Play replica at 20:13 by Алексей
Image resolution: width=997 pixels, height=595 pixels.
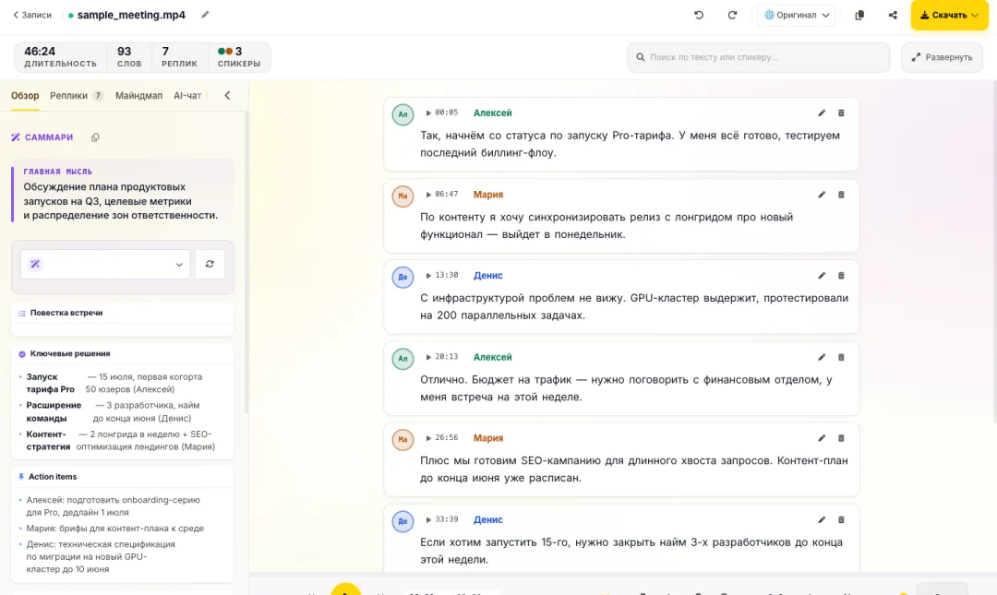[x=442, y=357]
